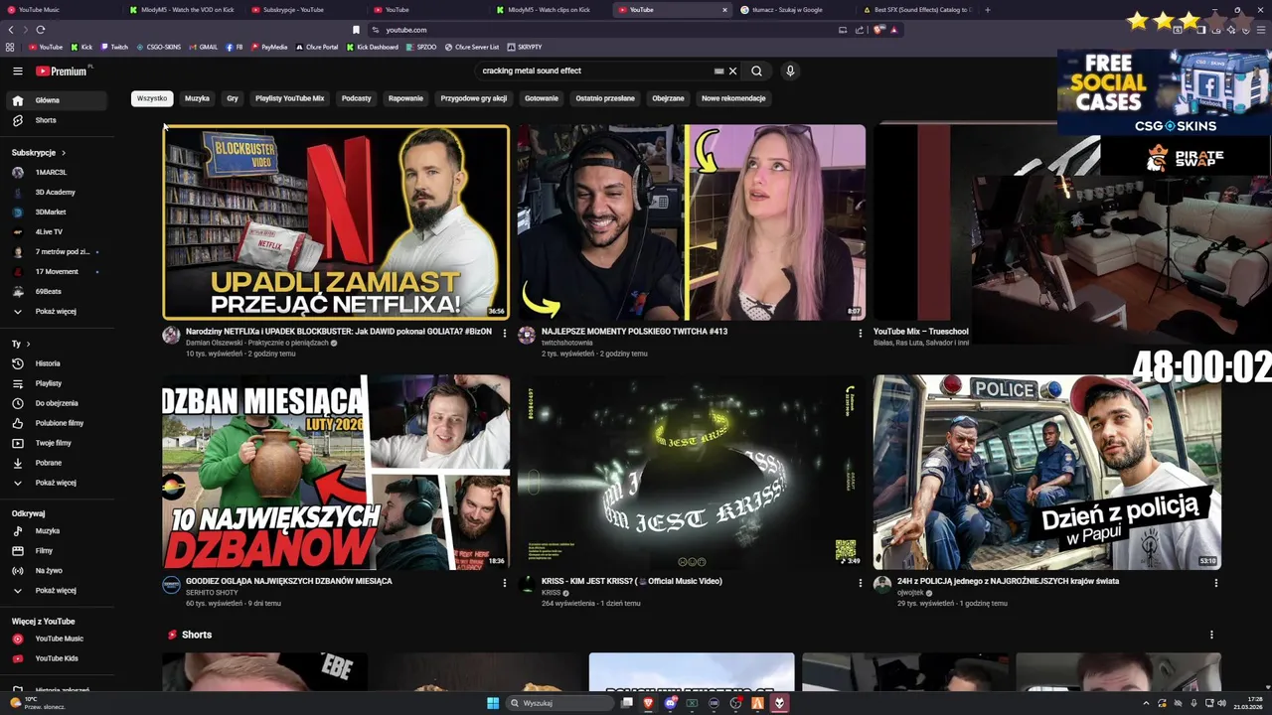Click the YouTube search input field

pos(594,71)
